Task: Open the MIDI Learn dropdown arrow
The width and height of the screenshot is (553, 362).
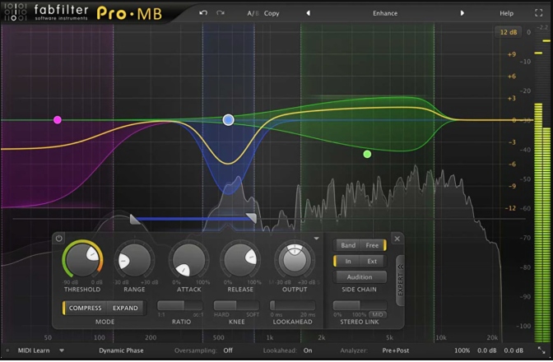Action: click(x=62, y=350)
